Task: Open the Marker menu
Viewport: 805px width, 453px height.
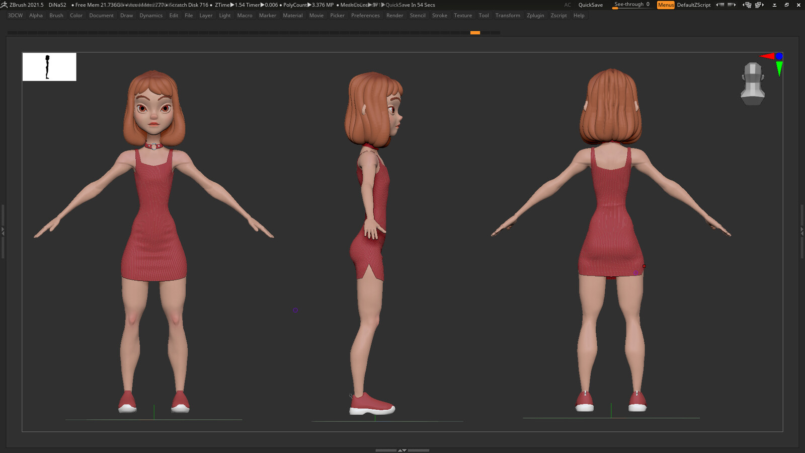Action: [x=267, y=16]
